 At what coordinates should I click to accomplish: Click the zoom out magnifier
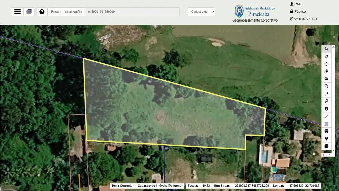tap(326, 86)
